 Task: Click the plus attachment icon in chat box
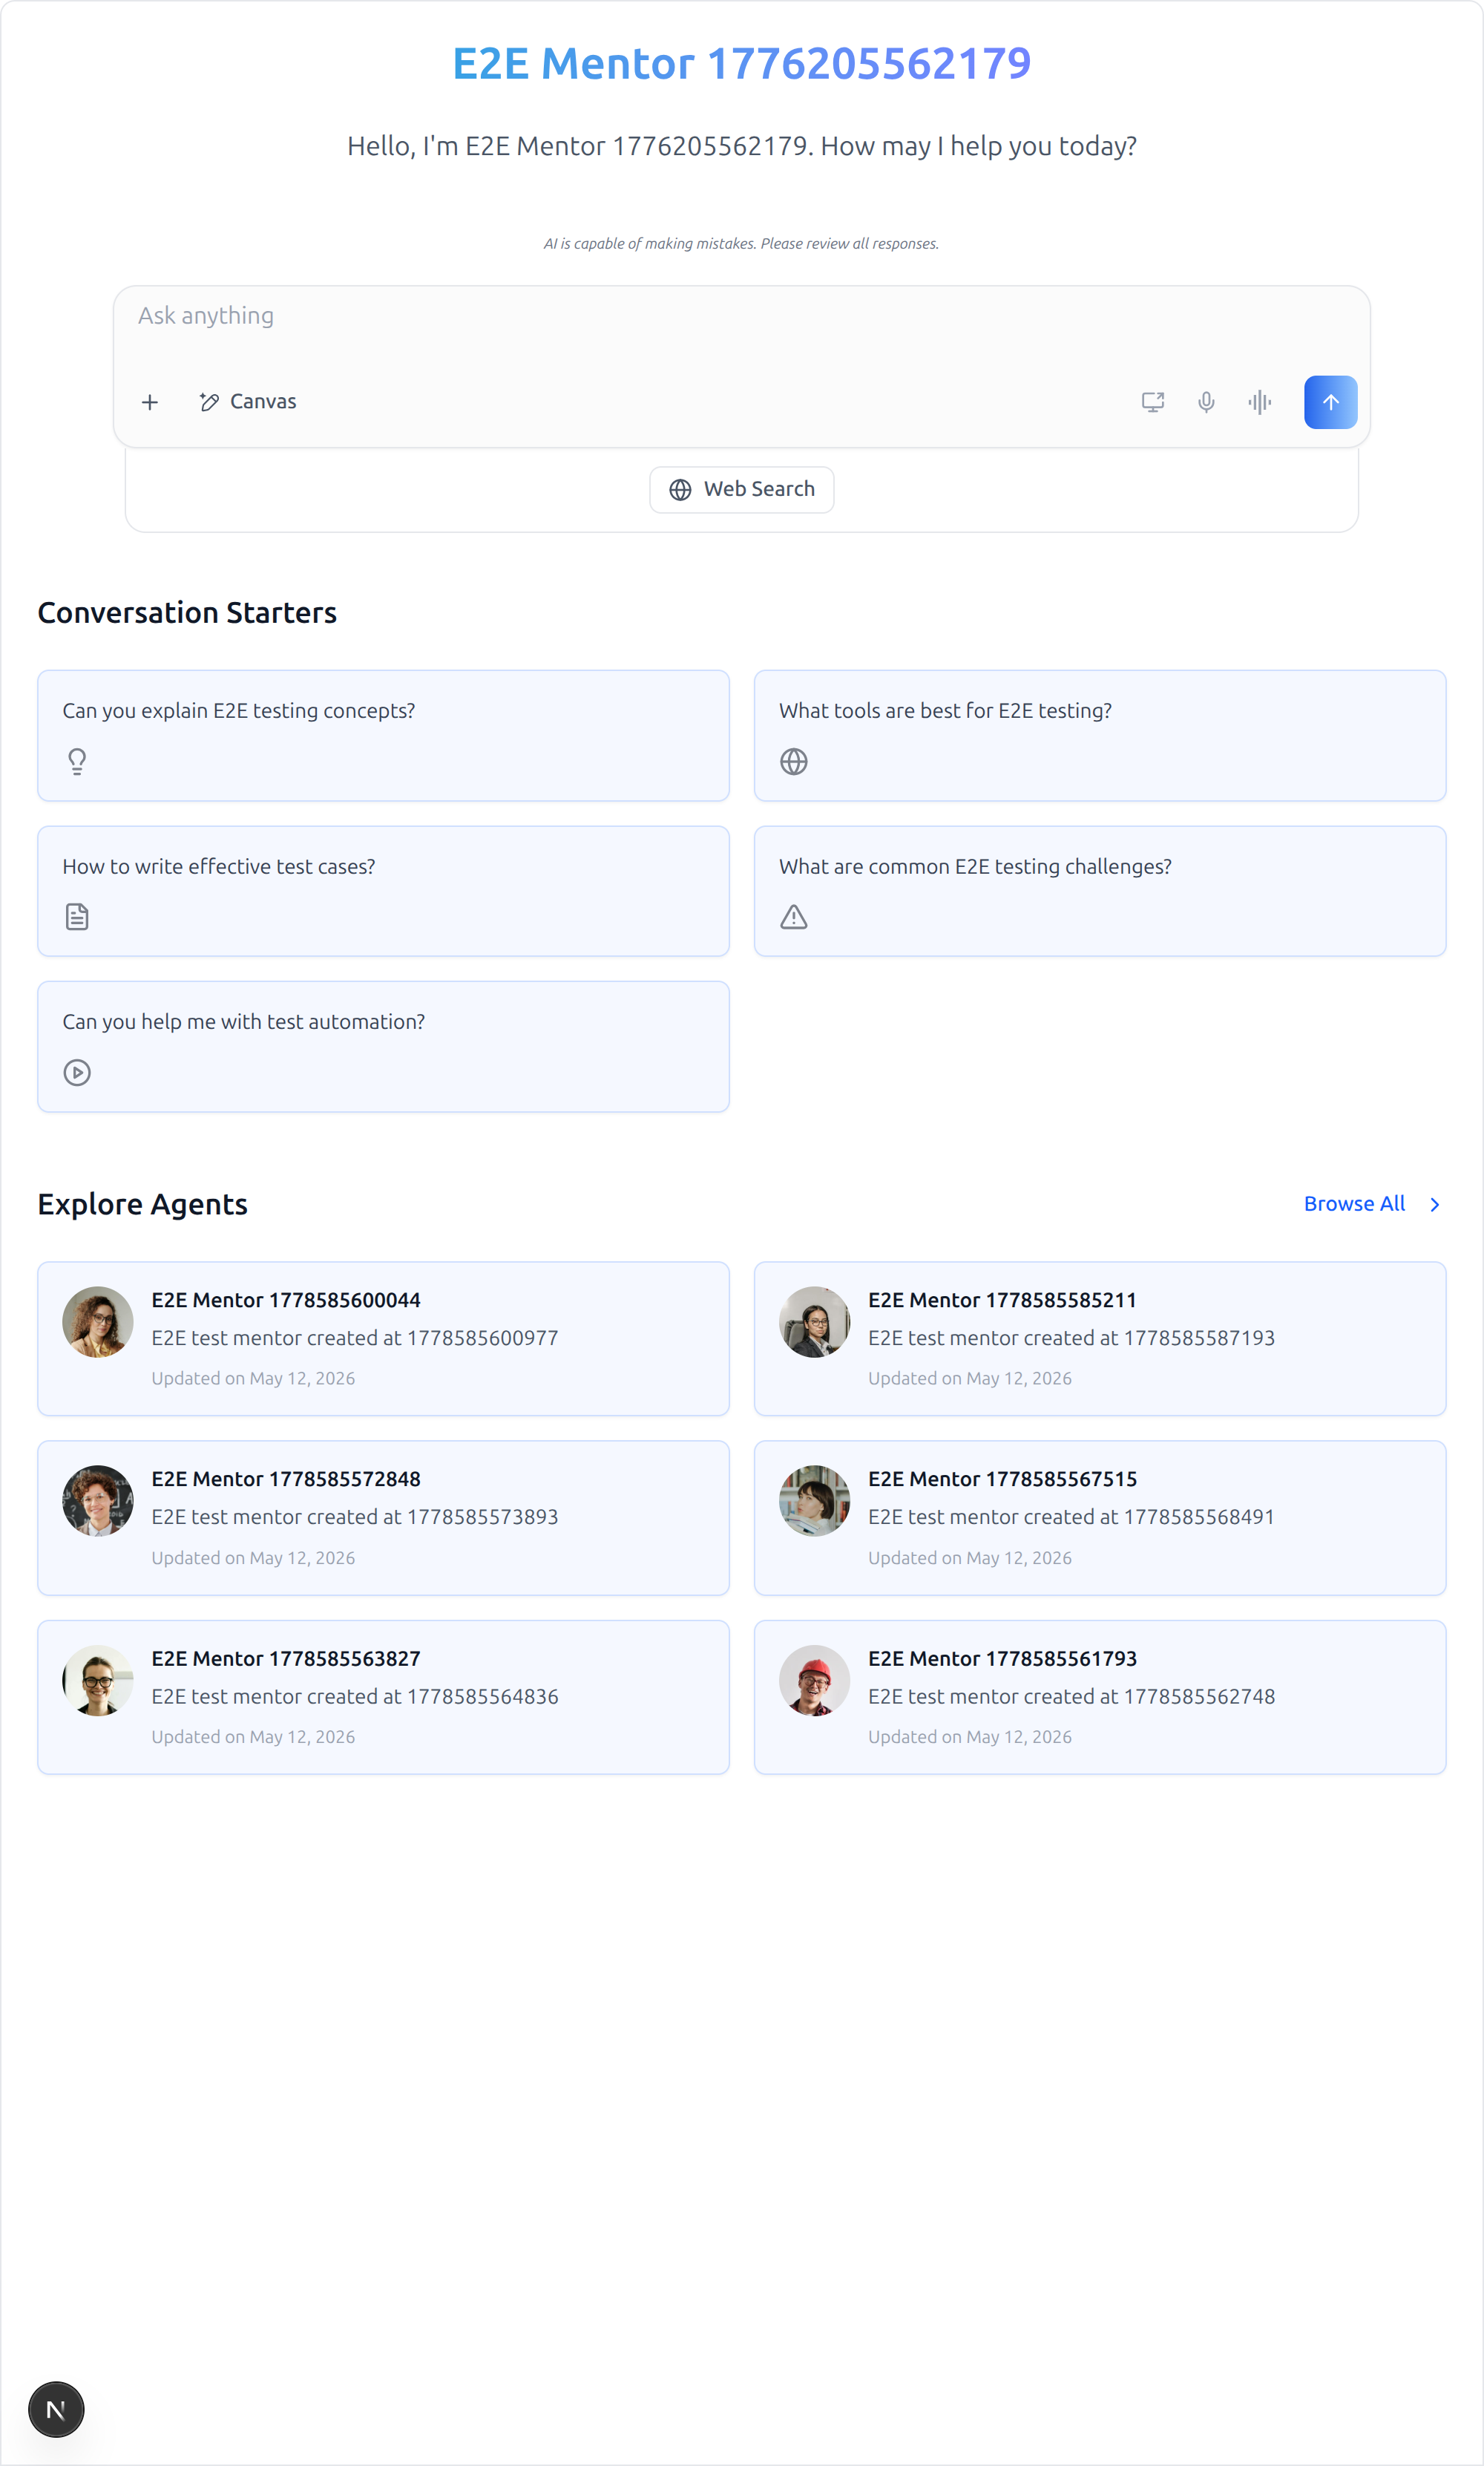click(x=150, y=402)
